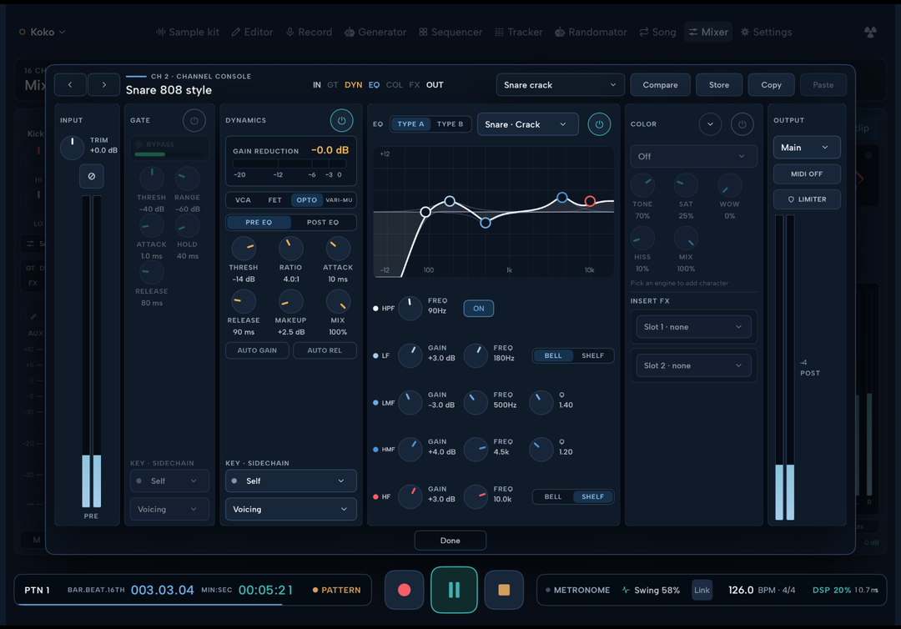Click the LF Gain knob
The image size is (901, 629).
(x=410, y=355)
